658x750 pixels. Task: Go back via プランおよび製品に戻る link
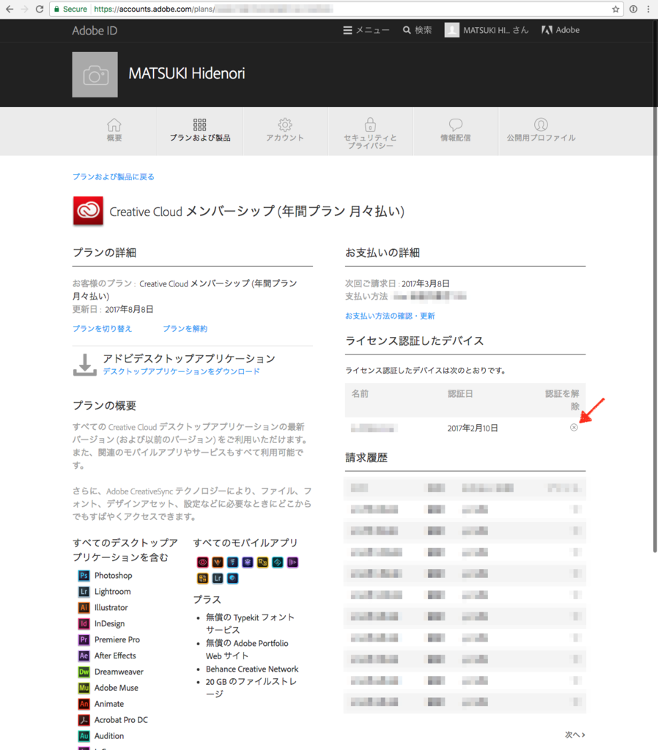114,177
